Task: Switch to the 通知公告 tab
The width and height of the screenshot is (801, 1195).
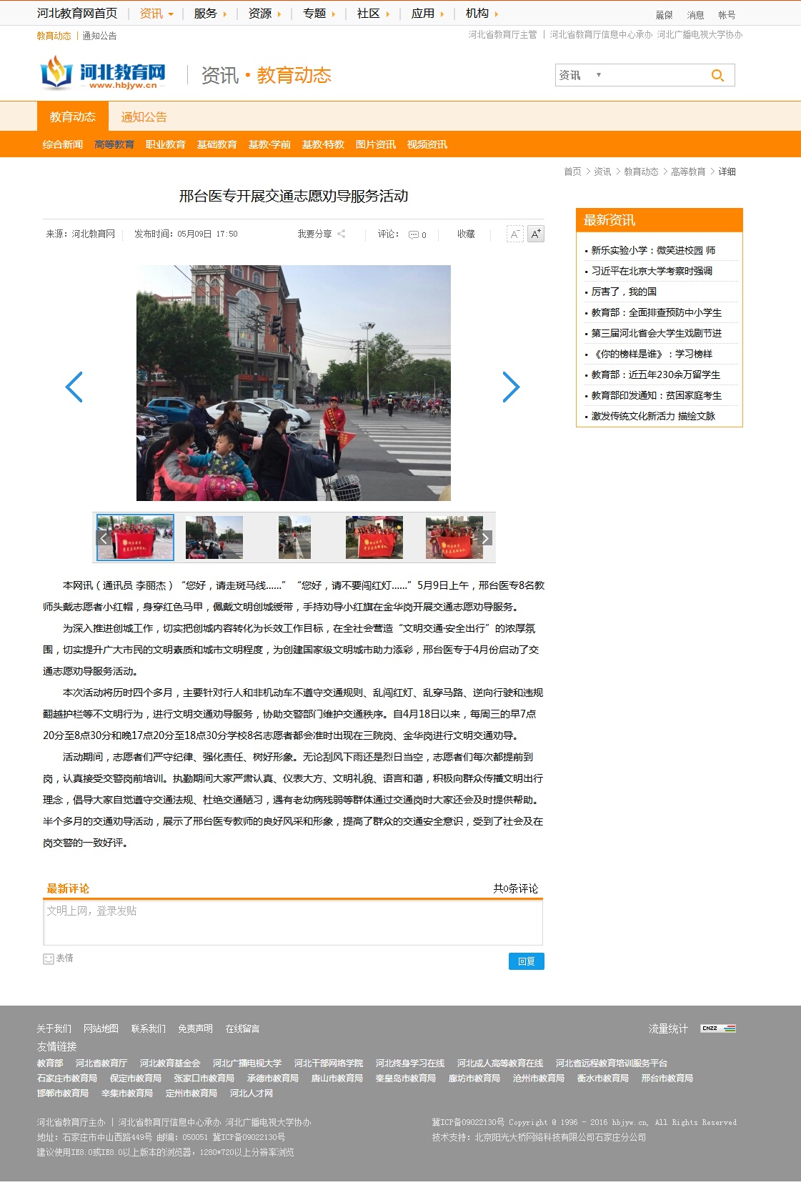Action: 144,116
